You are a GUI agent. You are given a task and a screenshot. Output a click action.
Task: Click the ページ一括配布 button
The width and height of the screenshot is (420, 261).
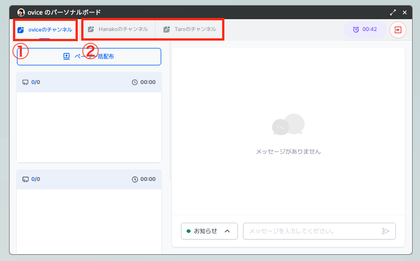tap(89, 56)
